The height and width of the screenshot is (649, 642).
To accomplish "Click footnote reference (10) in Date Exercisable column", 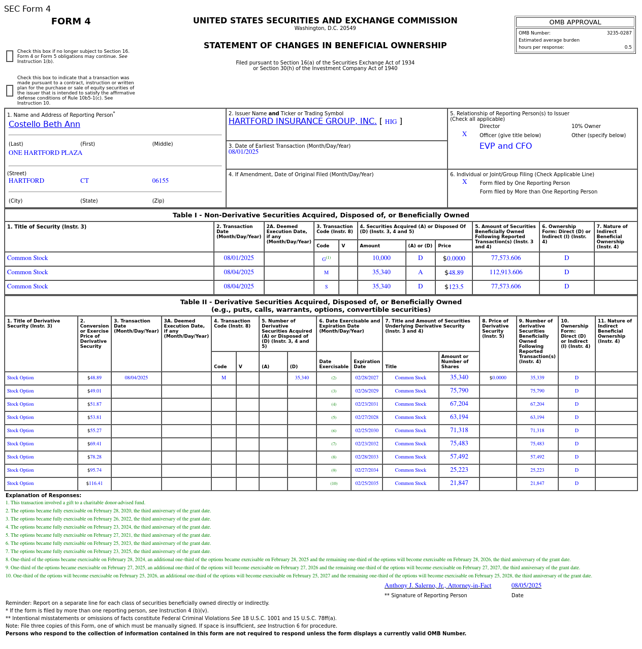I will pyautogui.click(x=334, y=483).
